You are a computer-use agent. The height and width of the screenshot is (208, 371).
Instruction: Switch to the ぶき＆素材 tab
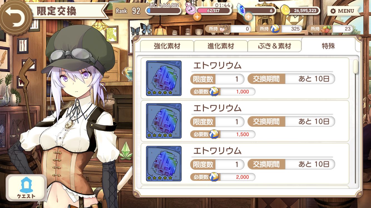coord(274,46)
